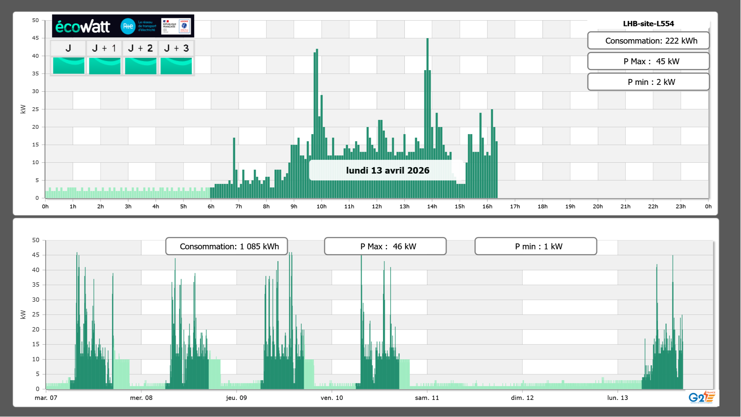Viewport: 741px width, 417px height.
Task: Select the J + 1 forecast tab
Action: pos(104,48)
